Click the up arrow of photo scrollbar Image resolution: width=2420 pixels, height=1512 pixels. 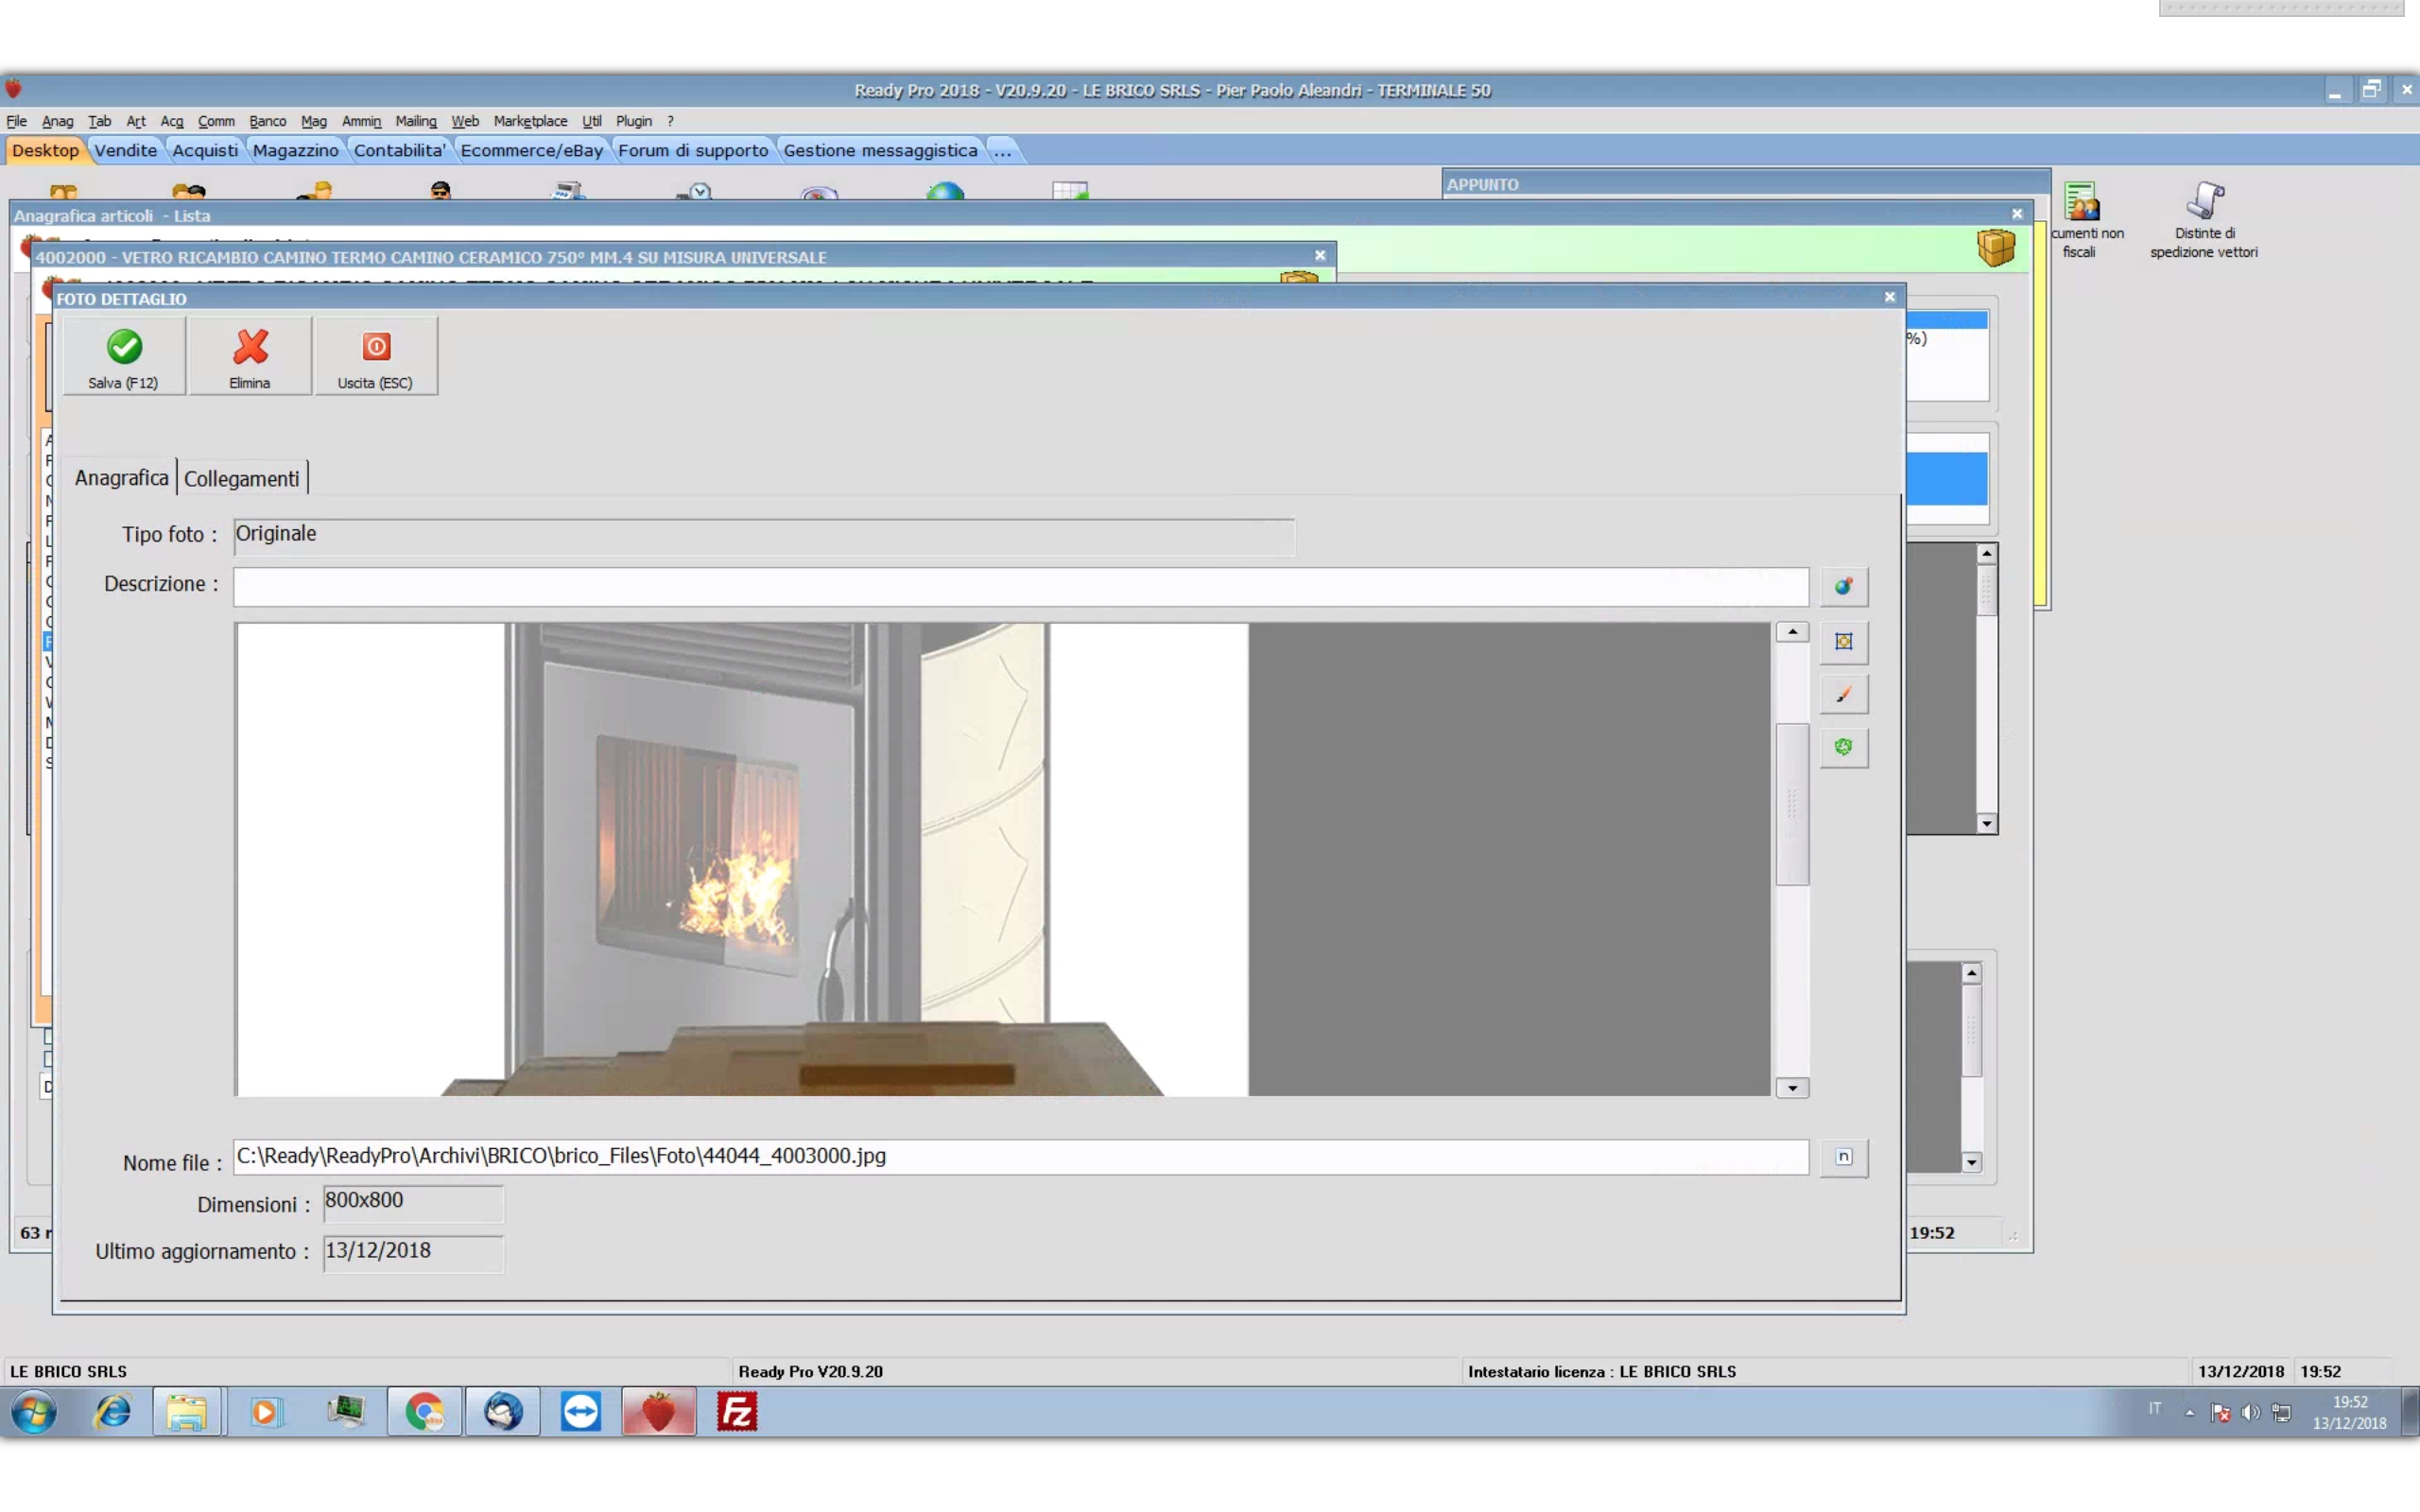click(x=1792, y=632)
